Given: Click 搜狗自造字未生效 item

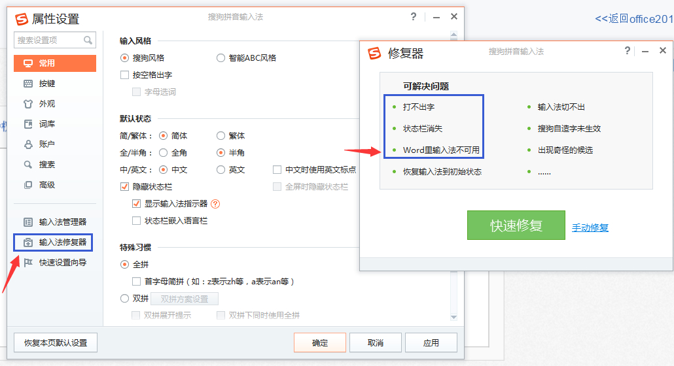Looking at the screenshot, I should point(569,128).
